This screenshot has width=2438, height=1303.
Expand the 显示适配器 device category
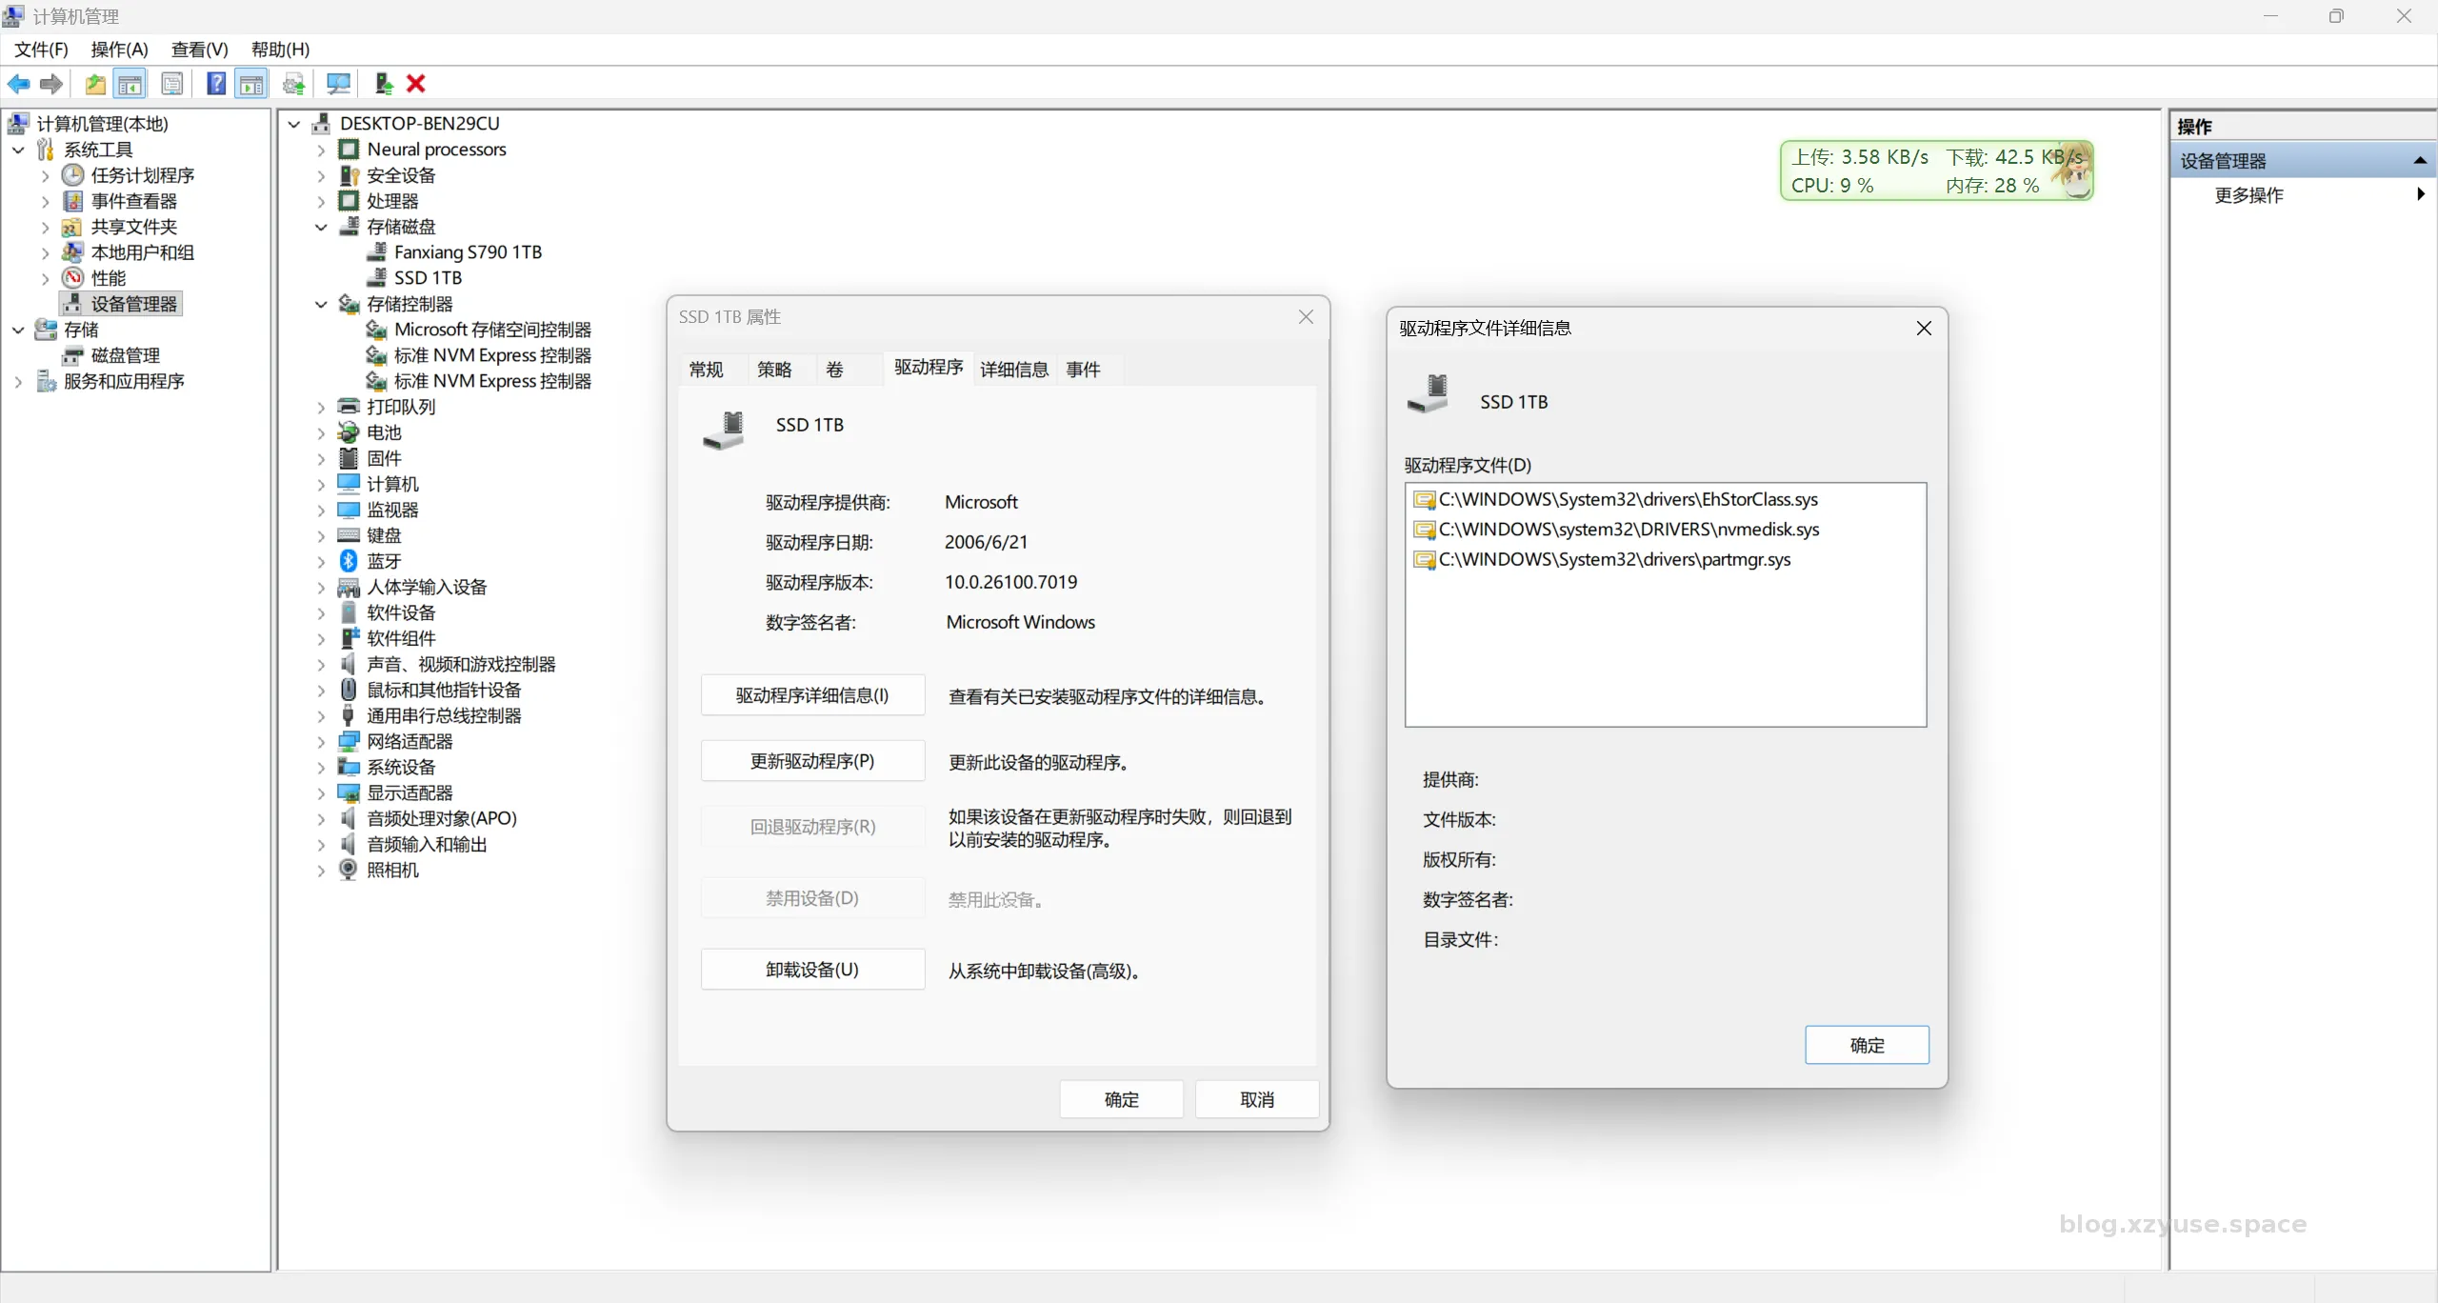(321, 793)
